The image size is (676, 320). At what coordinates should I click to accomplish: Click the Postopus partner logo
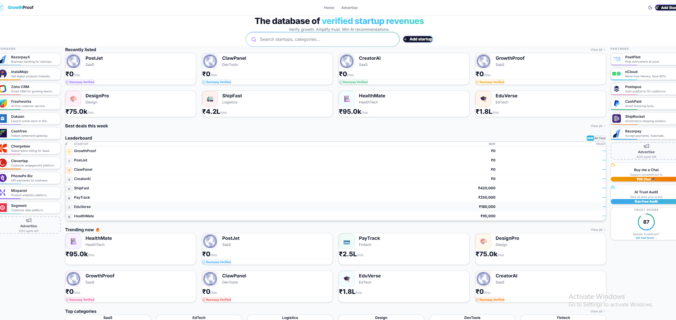(x=617, y=89)
